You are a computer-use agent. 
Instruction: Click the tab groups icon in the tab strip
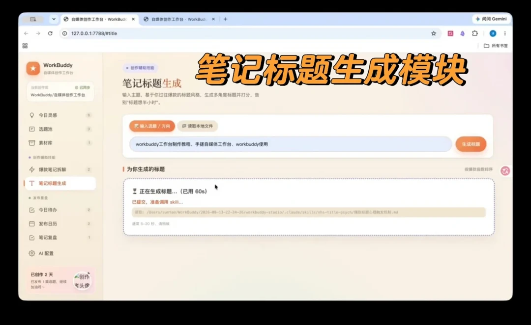33,19
